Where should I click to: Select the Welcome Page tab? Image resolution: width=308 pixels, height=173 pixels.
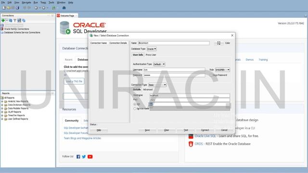67,16
